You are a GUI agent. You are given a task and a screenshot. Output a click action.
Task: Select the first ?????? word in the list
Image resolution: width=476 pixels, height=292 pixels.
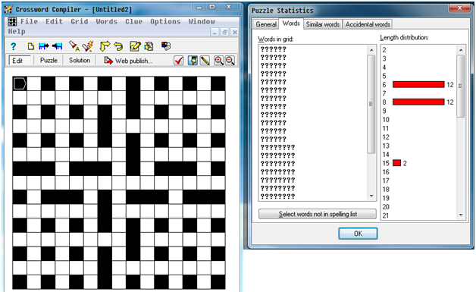pos(273,49)
